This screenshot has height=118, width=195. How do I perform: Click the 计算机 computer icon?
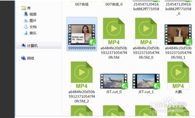23,46
